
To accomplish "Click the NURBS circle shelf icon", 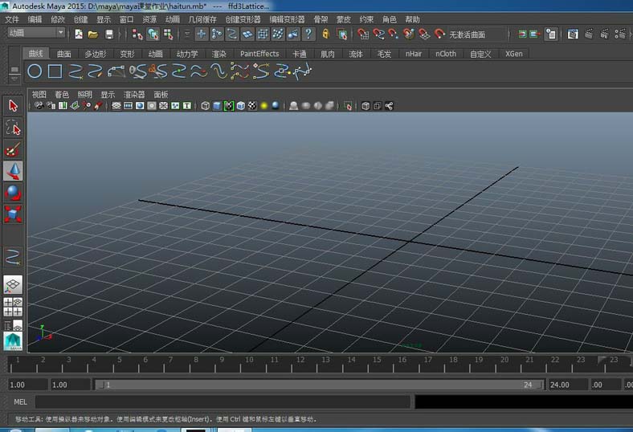I will click(35, 71).
